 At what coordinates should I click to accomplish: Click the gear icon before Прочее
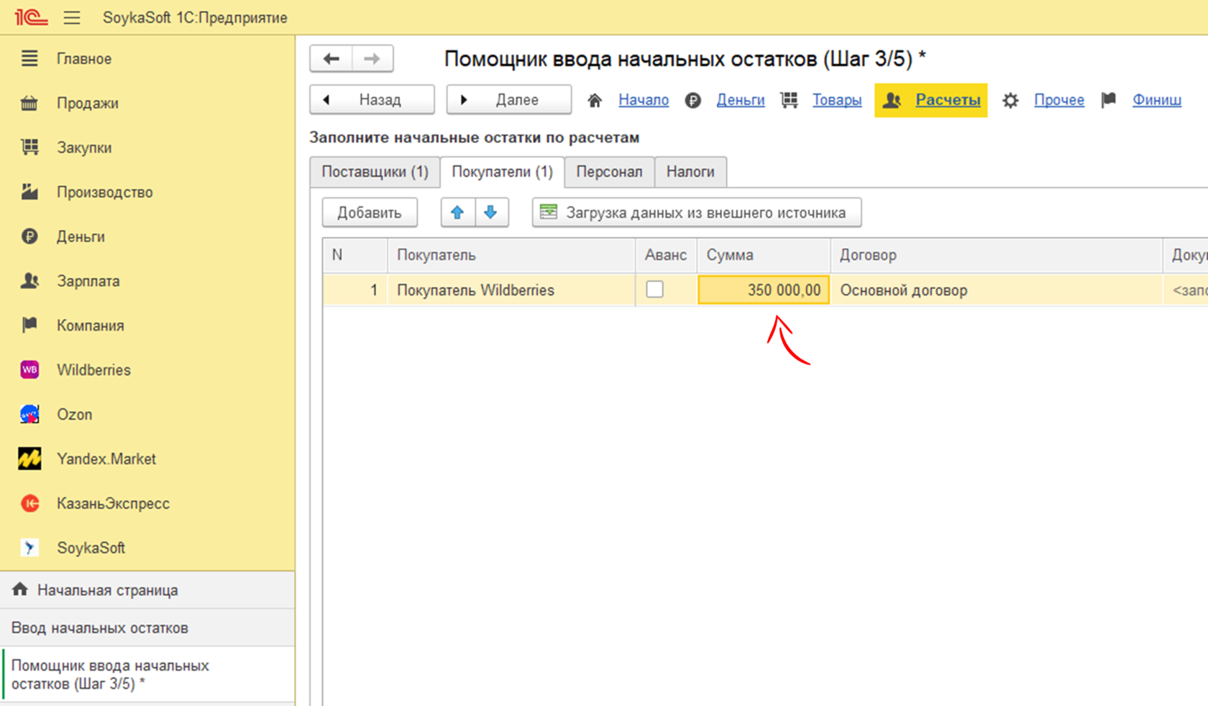click(x=1011, y=101)
